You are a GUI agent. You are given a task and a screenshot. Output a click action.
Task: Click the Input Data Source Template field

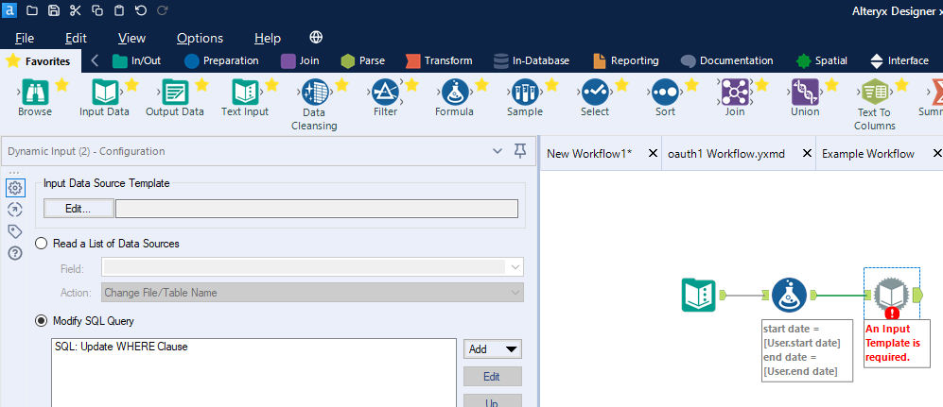[x=316, y=209]
